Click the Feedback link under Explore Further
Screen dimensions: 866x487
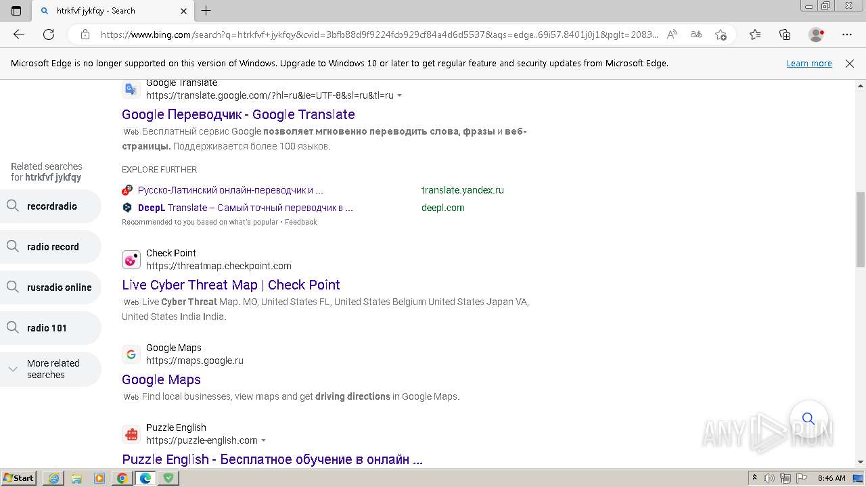click(301, 222)
